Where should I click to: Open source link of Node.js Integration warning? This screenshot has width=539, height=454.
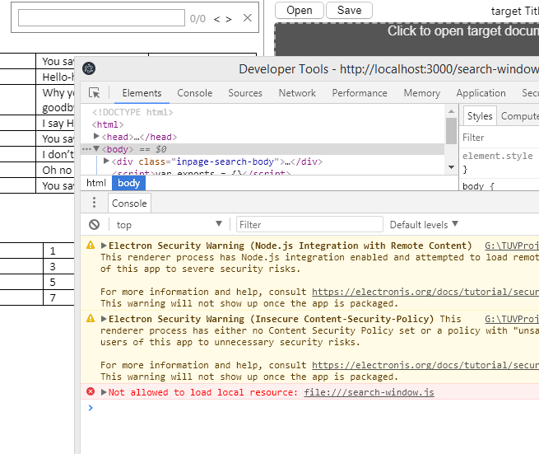(x=512, y=246)
